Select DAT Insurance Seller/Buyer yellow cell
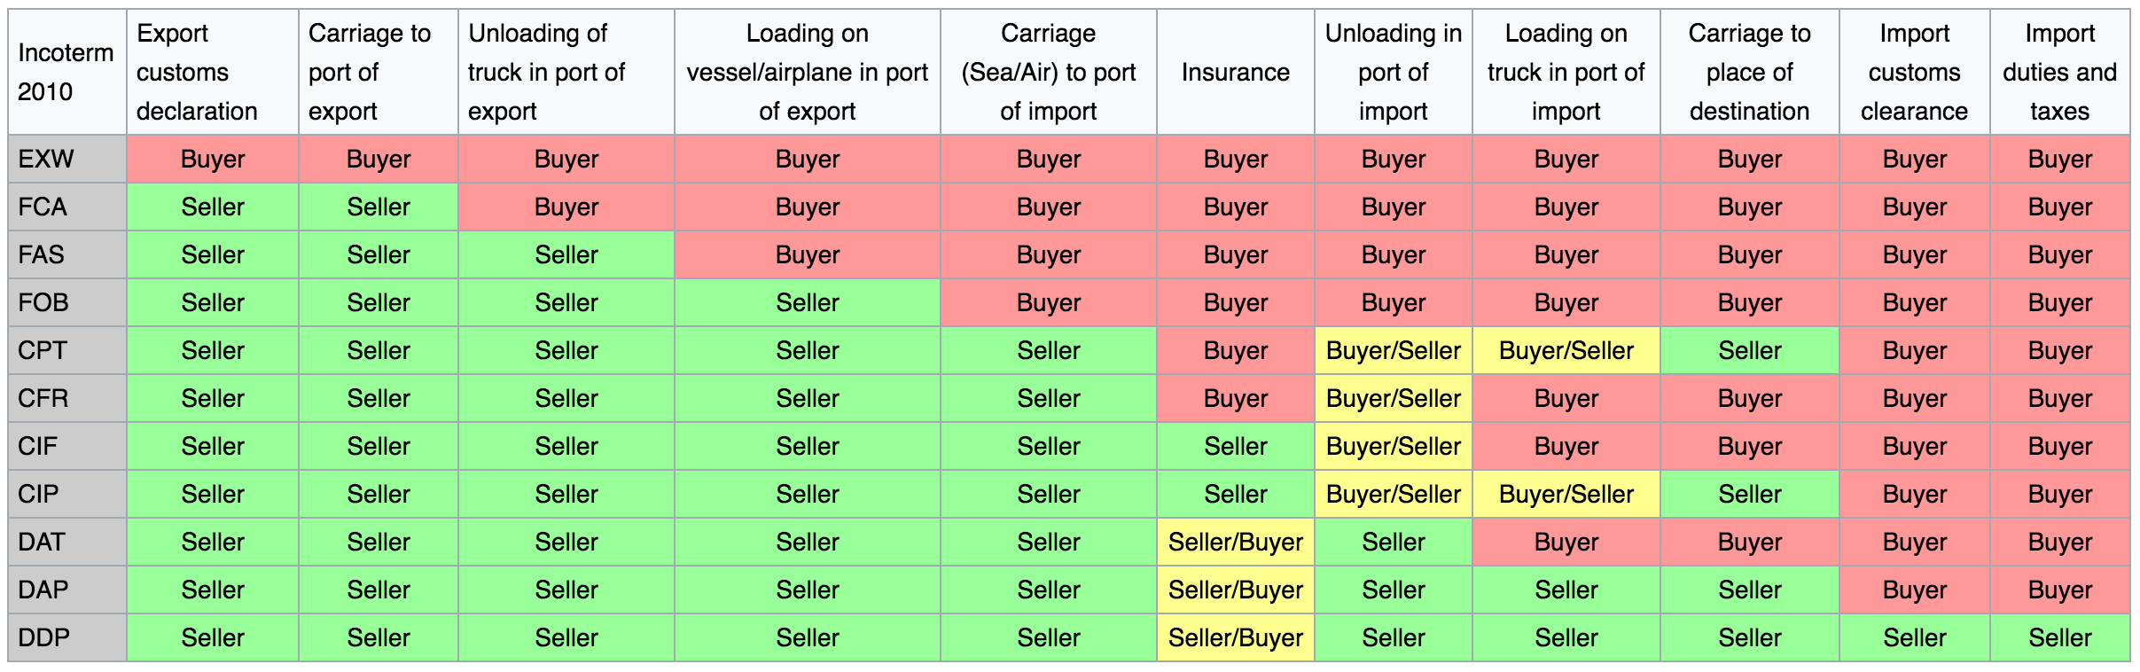This screenshot has height=672, width=2140. pyautogui.click(x=1236, y=543)
